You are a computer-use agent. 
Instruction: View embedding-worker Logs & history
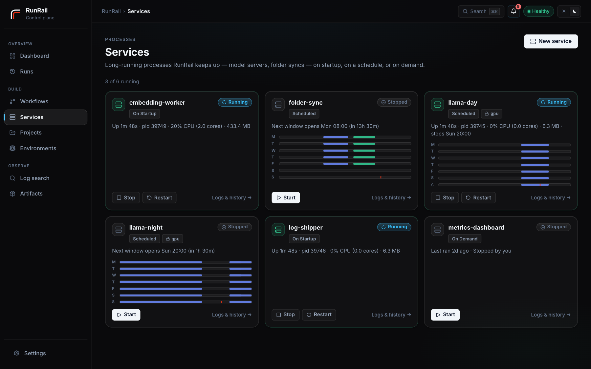tap(232, 198)
